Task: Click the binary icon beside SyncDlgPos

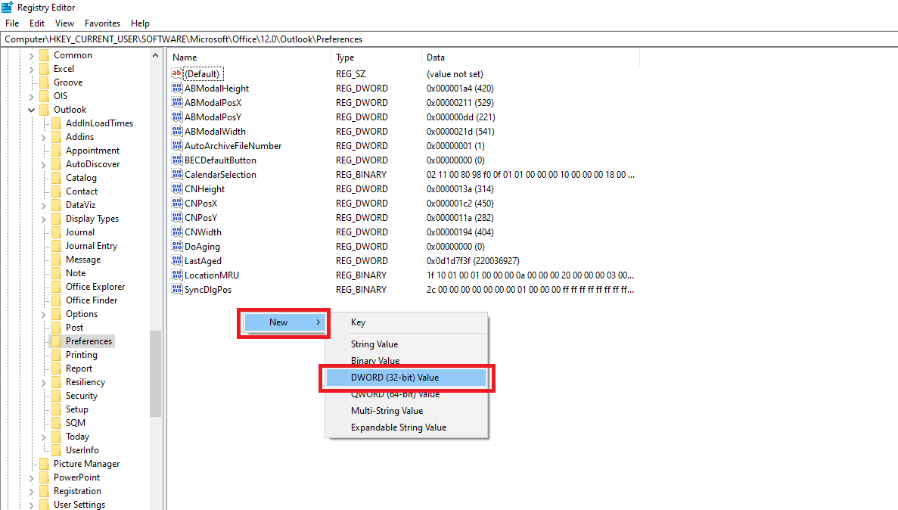Action: coord(178,290)
